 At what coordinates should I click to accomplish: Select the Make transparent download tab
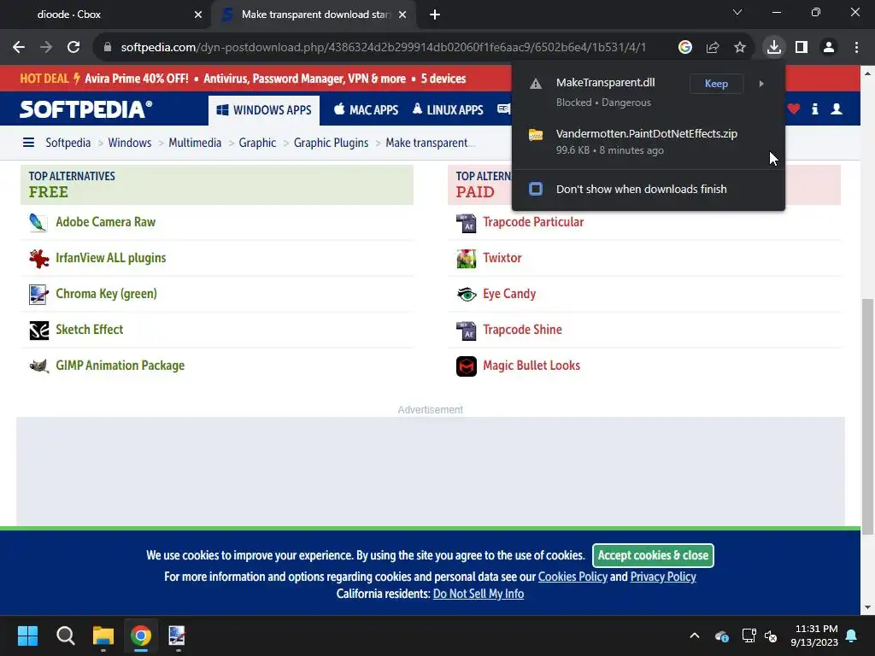314,15
